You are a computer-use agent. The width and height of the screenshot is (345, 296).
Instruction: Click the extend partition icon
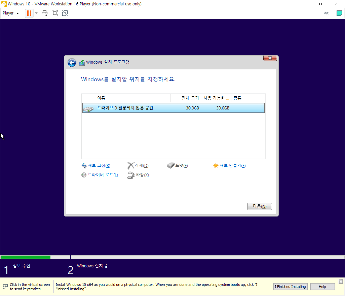tap(131, 175)
